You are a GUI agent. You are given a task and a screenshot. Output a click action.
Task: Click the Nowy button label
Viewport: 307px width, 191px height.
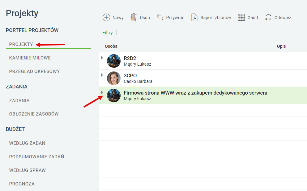tap(118, 18)
